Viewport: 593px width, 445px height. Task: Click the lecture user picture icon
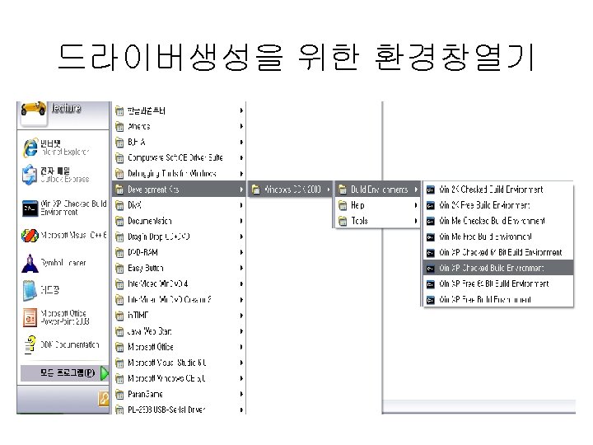[33, 112]
